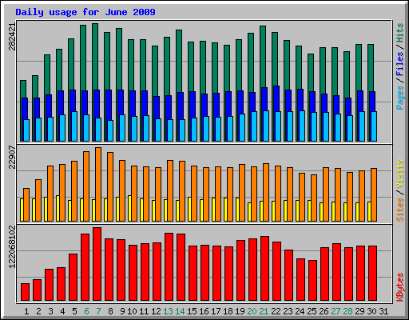Click the cyan Pages bar for day 8
The image size is (409, 320).
(110, 130)
